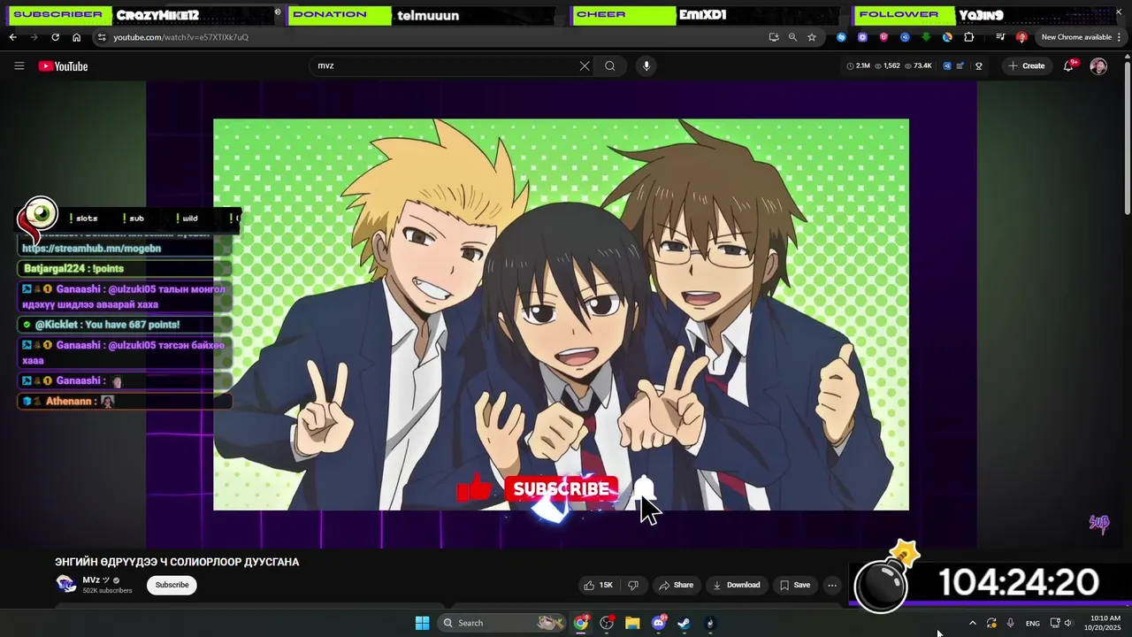This screenshot has height=637, width=1132.
Task: Open the Chrome three-dot menu
Action: tap(1121, 37)
